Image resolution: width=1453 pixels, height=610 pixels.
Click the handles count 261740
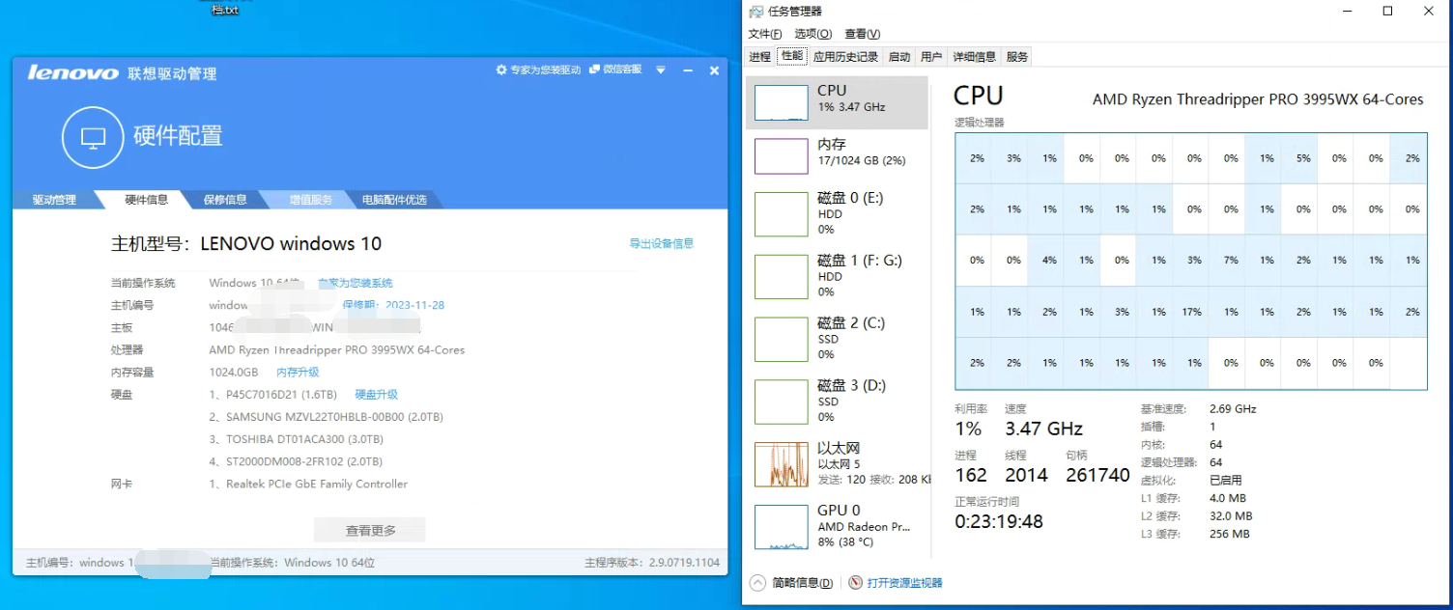[x=1097, y=475]
